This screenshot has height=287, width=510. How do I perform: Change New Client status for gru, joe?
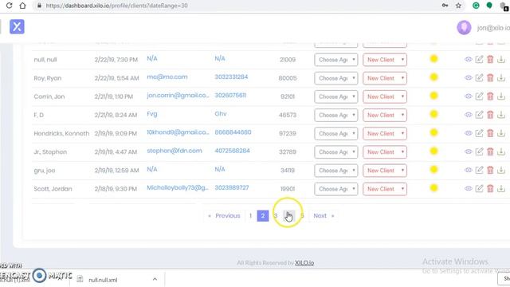(x=385, y=170)
